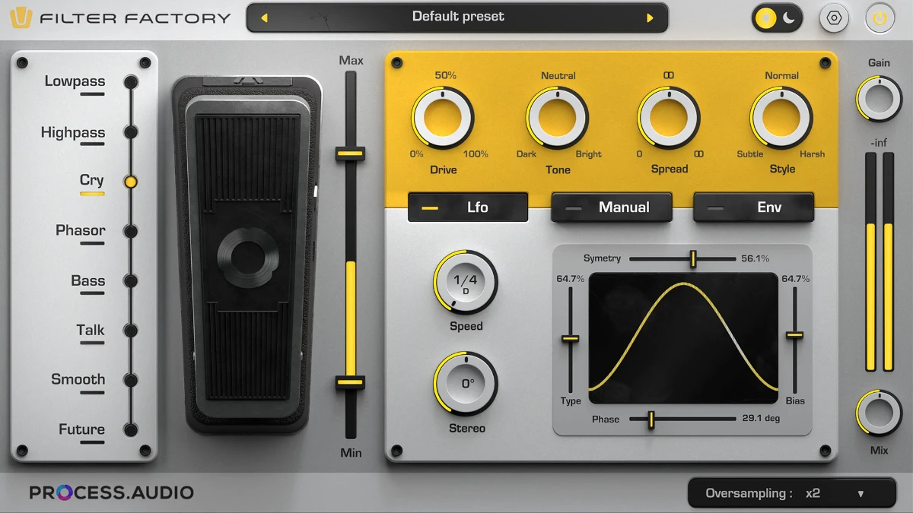
Task: Switch to dark theme with the moon toggle
Action: 787,17
